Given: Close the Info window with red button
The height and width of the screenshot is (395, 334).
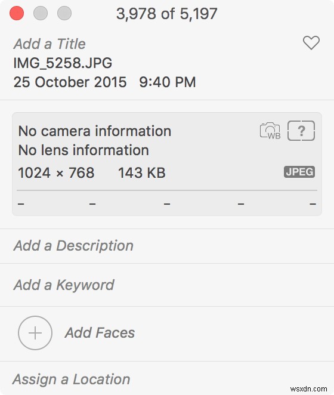Looking at the screenshot, I should (17, 13).
